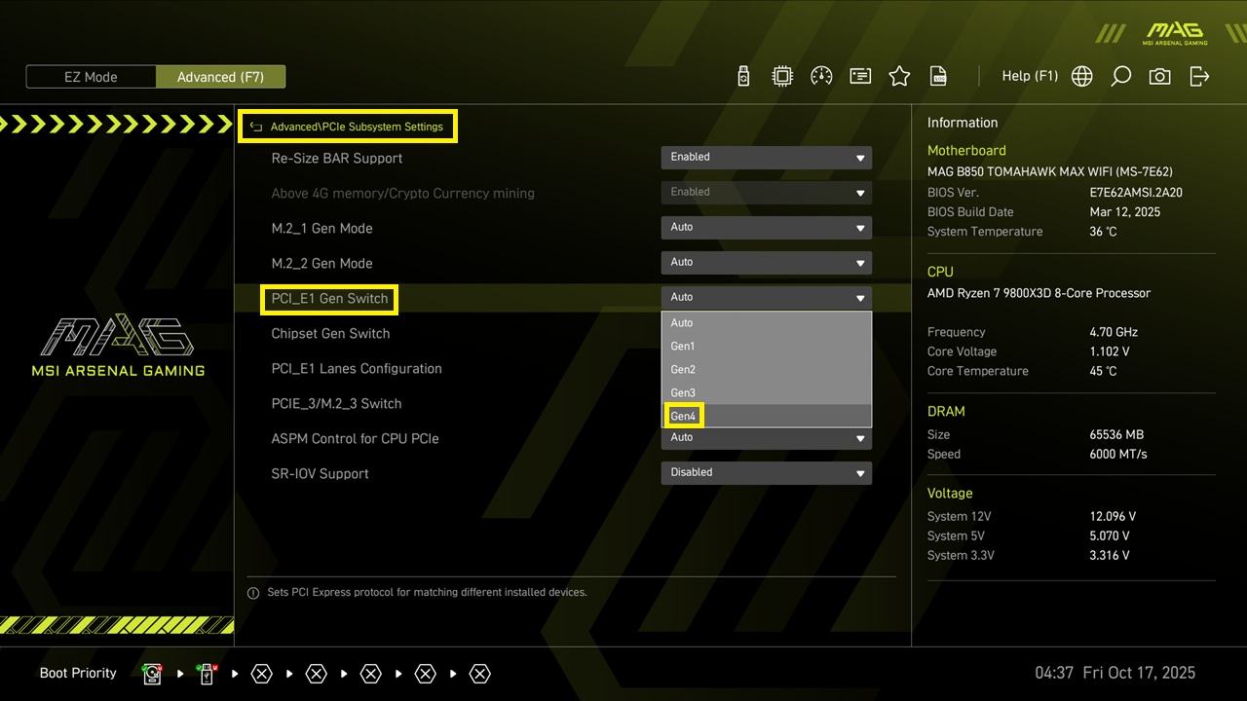Click the clock showing 04:37 Fri Oct 17, 2025

point(1115,673)
